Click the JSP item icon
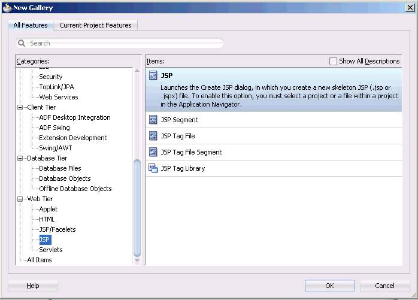This screenshot has width=418, height=300. [153, 75]
